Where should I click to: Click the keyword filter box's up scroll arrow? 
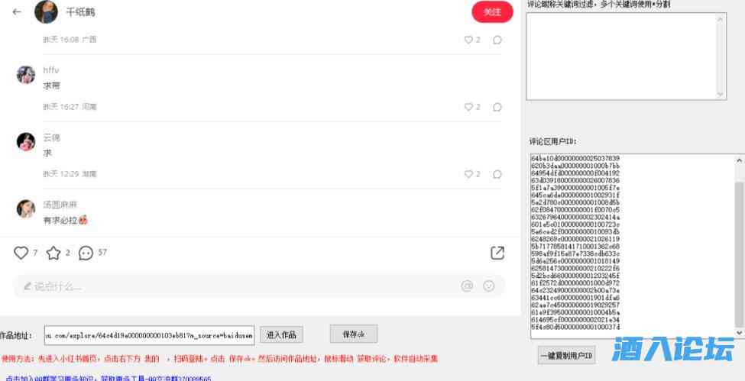721,19
